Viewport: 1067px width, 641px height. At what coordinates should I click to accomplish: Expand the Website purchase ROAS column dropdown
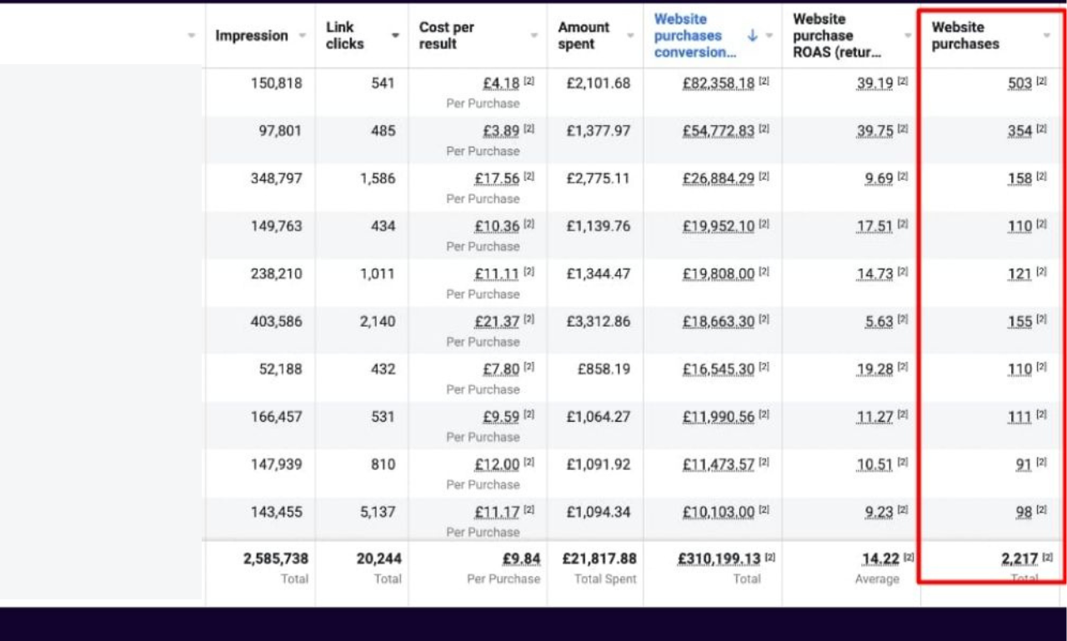pyautogui.click(x=908, y=36)
